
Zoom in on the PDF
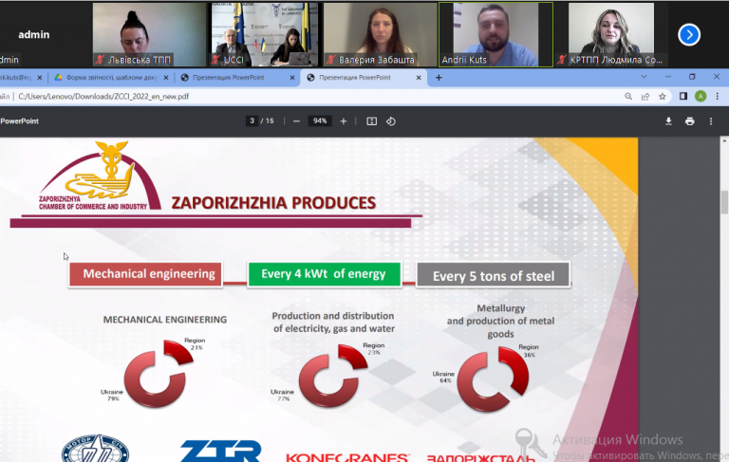pyautogui.click(x=344, y=121)
